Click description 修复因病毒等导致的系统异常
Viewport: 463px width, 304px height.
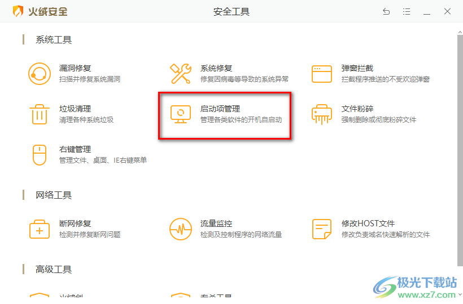(244, 79)
